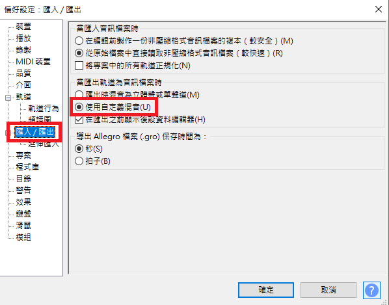Open the 鍵盤 preferences category
389x305 pixels.
[23, 214]
